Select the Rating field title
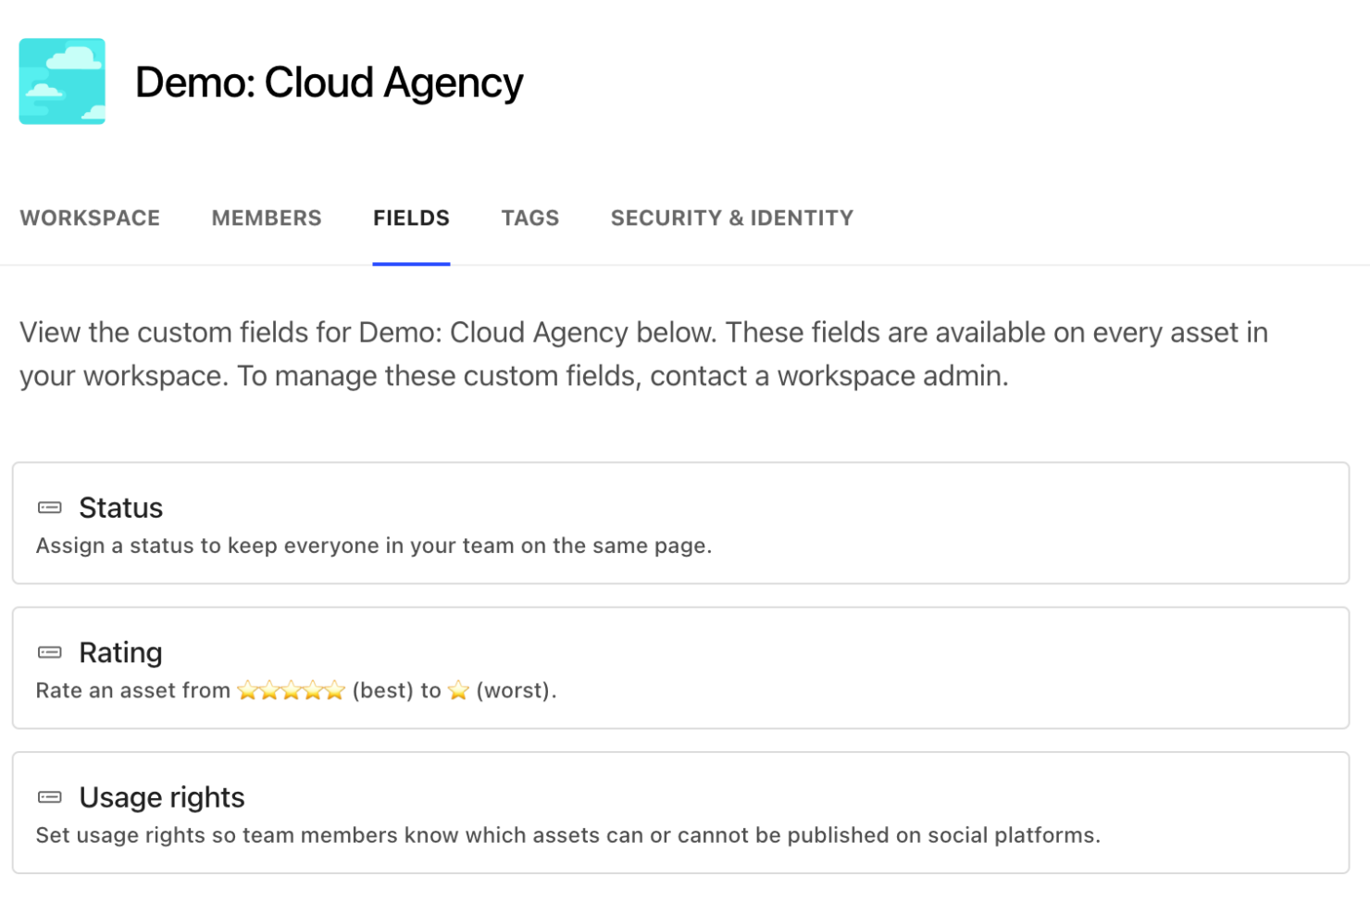This screenshot has height=914, width=1370. pyautogui.click(x=121, y=653)
